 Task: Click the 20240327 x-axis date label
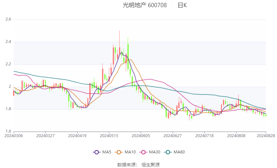point(45,136)
